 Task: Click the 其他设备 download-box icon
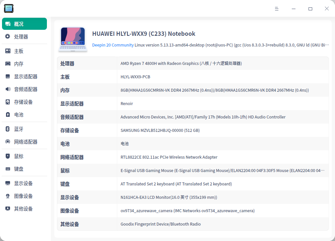pyautogui.click(x=8, y=209)
